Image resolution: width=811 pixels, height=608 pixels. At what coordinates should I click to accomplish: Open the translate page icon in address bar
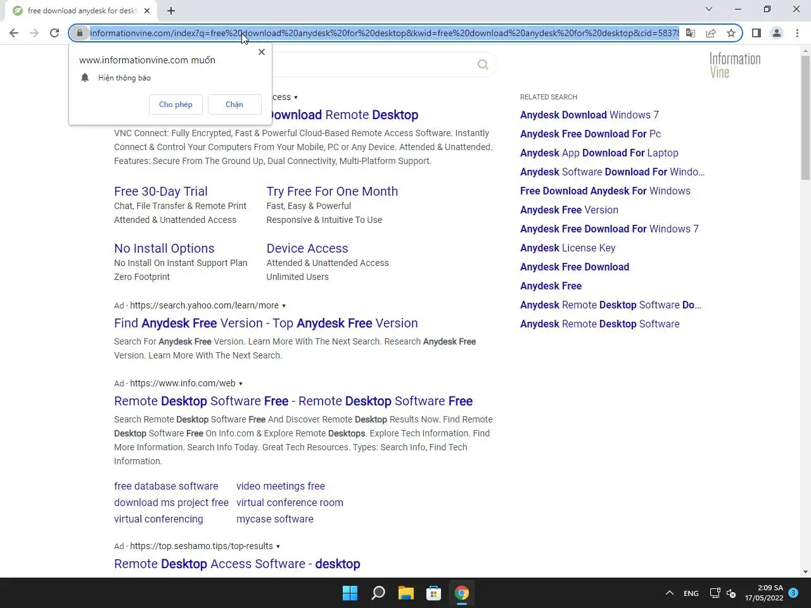[x=691, y=33]
